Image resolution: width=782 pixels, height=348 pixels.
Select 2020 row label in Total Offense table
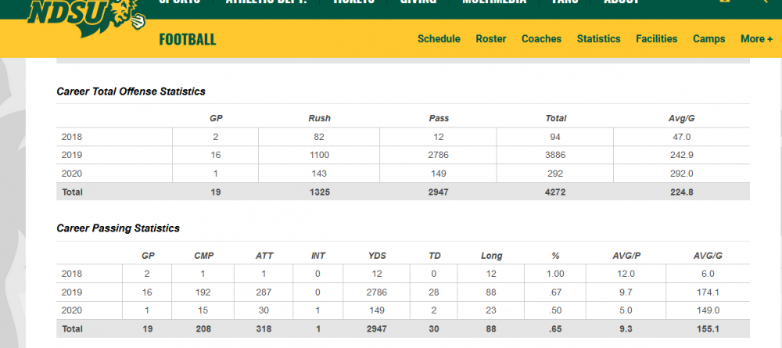coord(71,174)
